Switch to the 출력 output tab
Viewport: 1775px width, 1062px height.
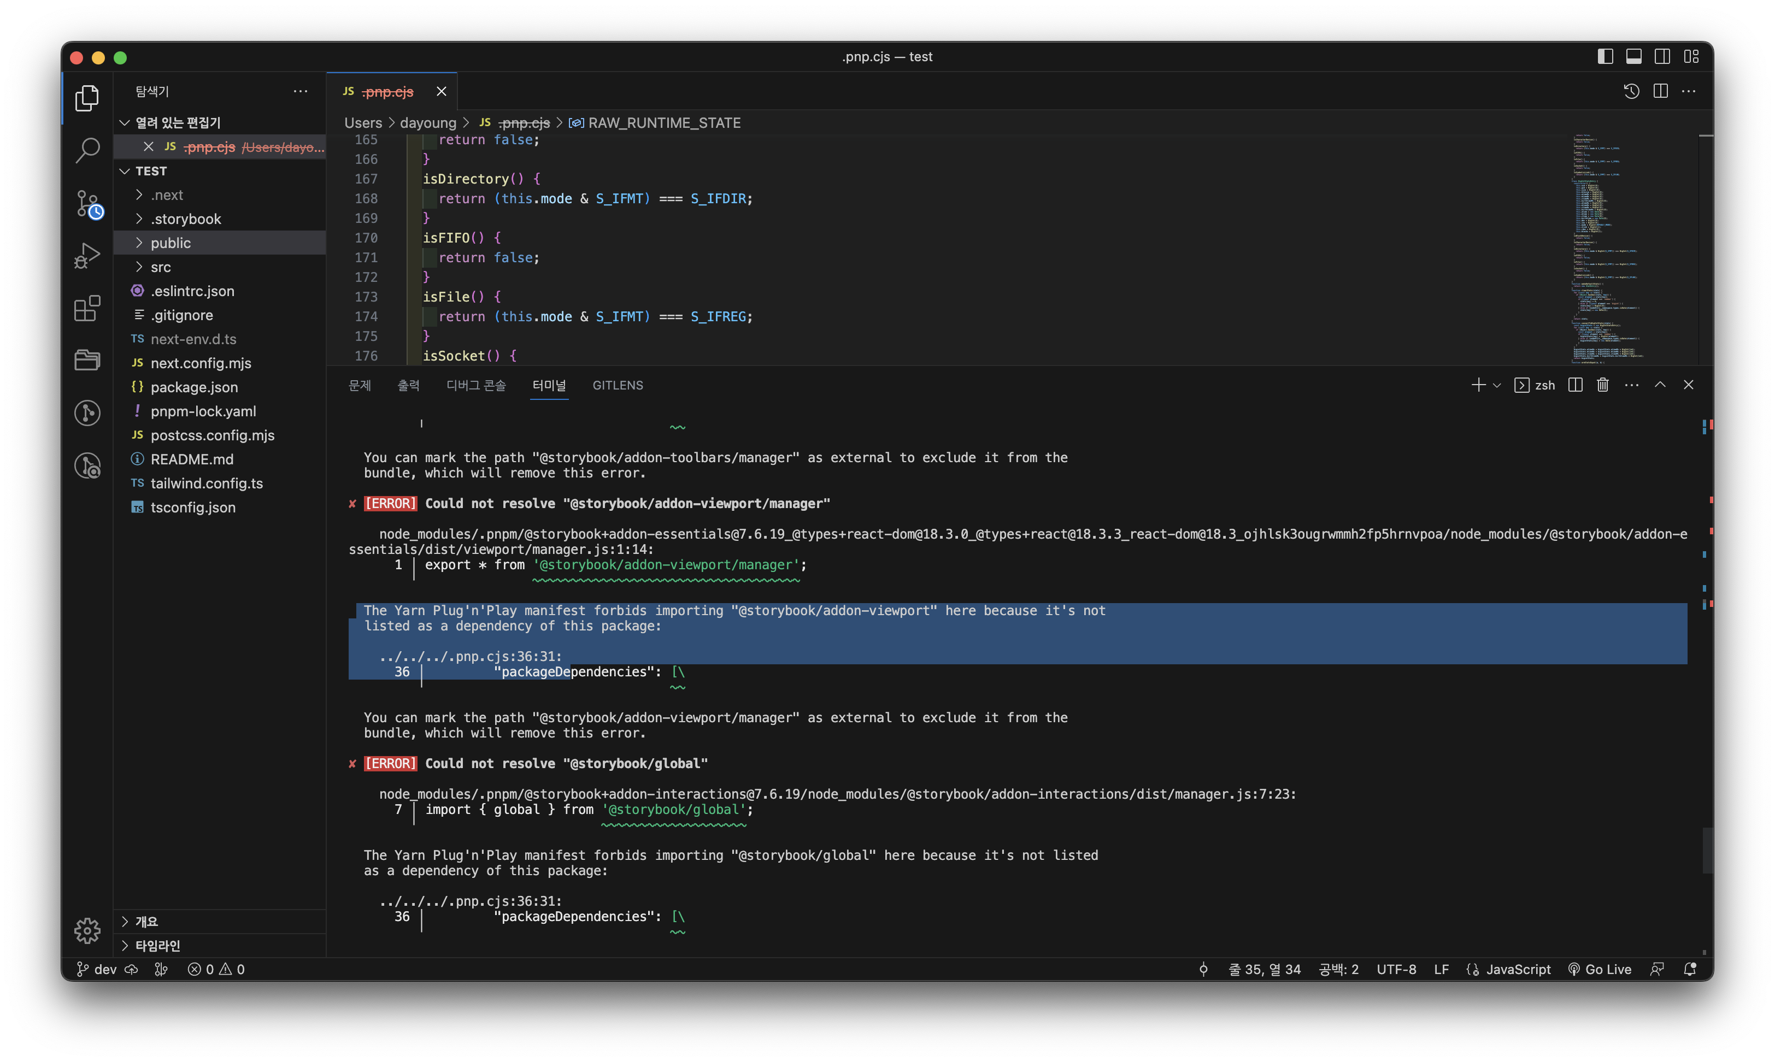click(408, 385)
